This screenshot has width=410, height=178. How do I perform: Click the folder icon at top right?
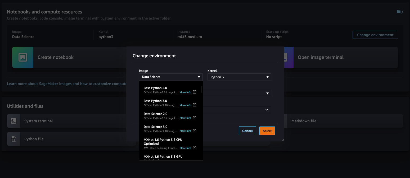pos(398,12)
